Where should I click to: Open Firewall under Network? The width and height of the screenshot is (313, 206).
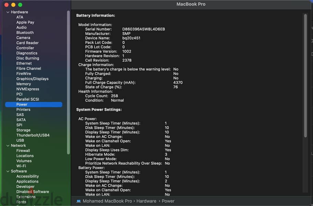tap(23, 151)
